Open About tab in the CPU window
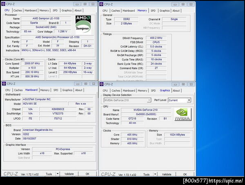 click(78, 10)
